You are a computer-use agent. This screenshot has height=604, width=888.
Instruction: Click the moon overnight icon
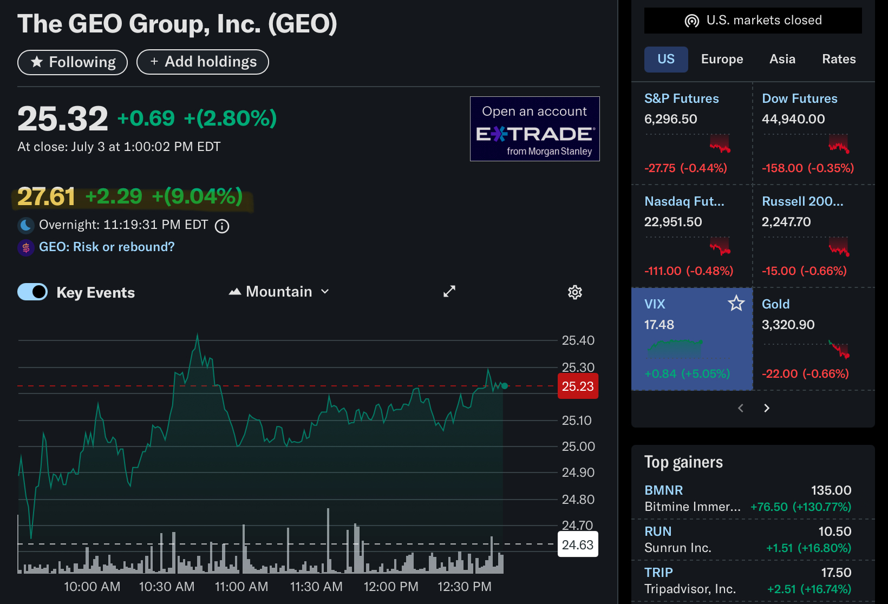[26, 225]
